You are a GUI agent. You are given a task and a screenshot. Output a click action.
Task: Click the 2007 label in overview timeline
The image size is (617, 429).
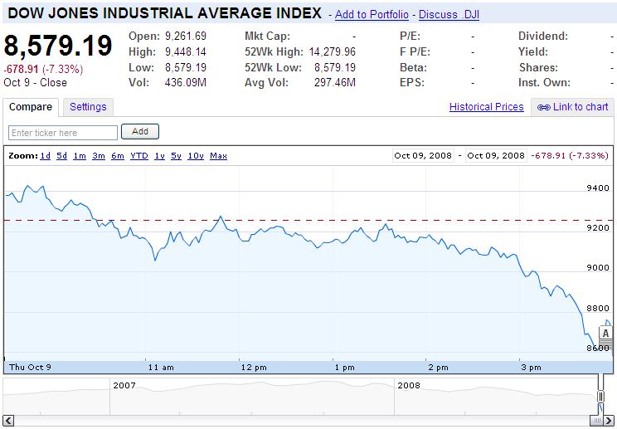click(124, 385)
